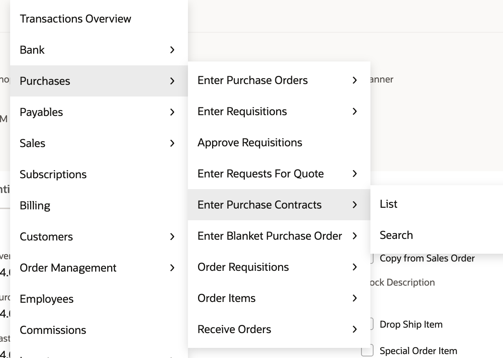Screen dimensions: 503x358
Task: Open Transactions Overview menu entry
Action: tap(99, 19)
